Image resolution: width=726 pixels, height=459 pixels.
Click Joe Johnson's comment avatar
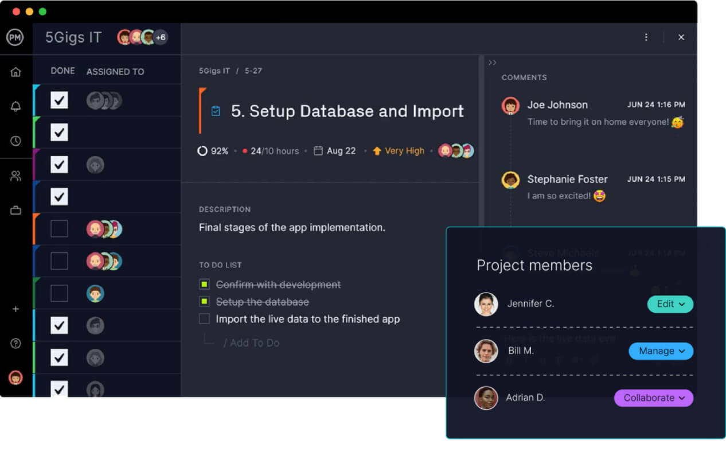coord(510,106)
